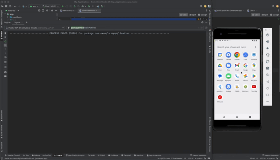Viewport: 280px width, 160px height.
Task: Collapse the app module node
Action: point(5,14)
